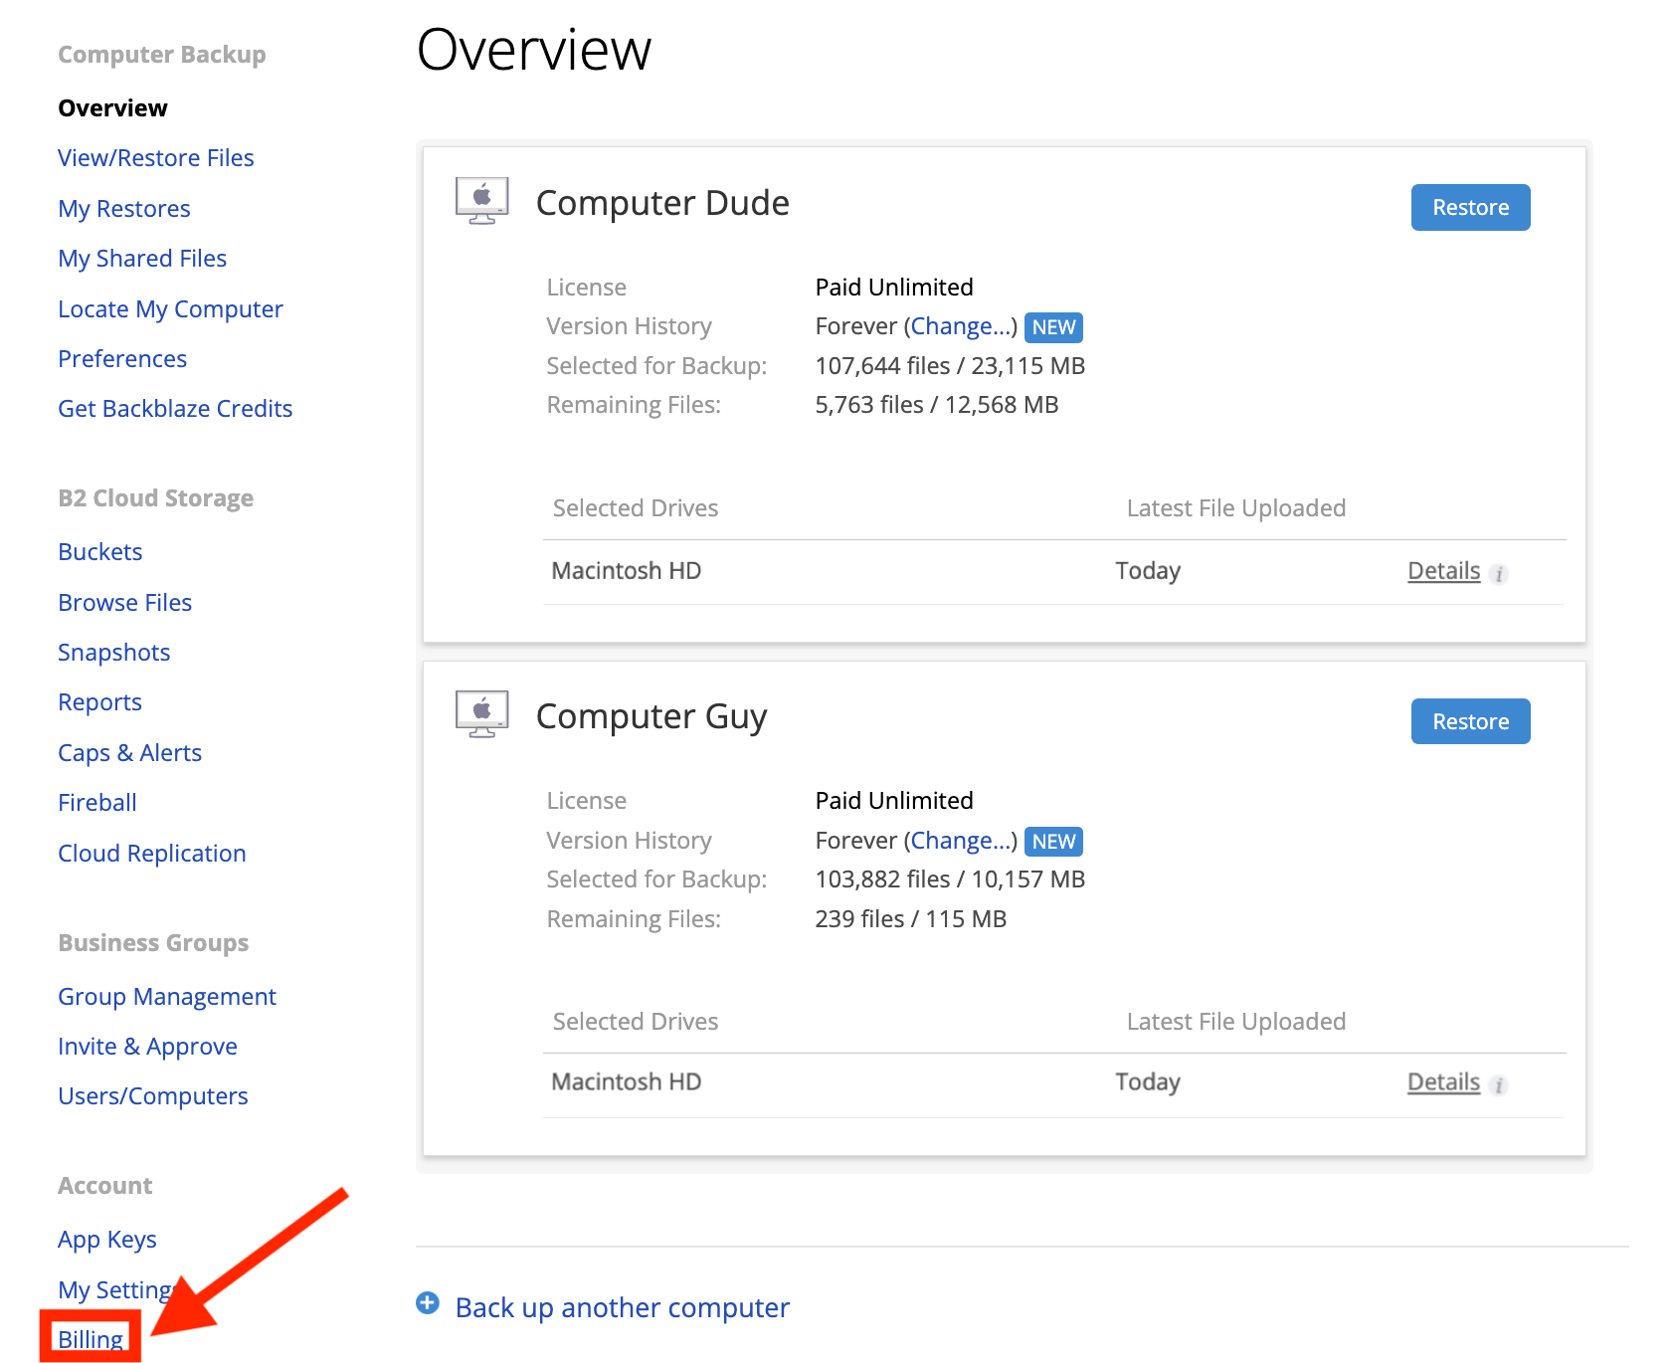This screenshot has width=1674, height=1363.
Task: Open My Settings page
Action: (117, 1290)
